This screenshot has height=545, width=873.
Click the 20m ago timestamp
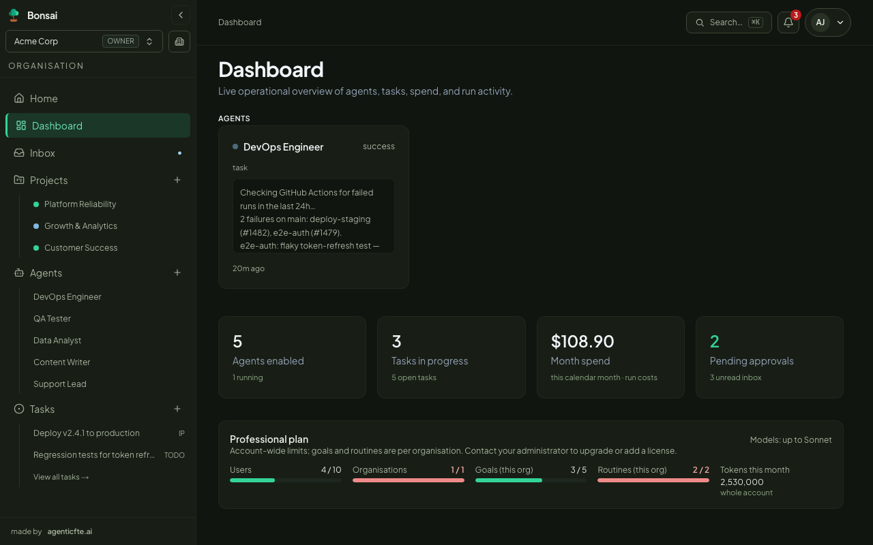pyautogui.click(x=248, y=268)
